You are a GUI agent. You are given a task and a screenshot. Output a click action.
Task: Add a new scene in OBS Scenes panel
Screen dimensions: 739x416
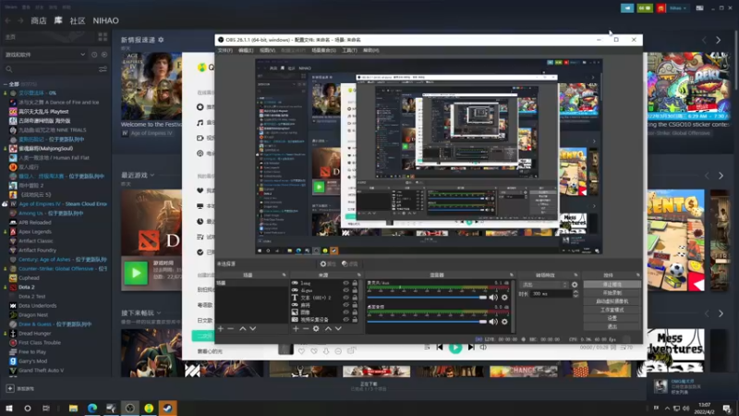[x=221, y=328]
